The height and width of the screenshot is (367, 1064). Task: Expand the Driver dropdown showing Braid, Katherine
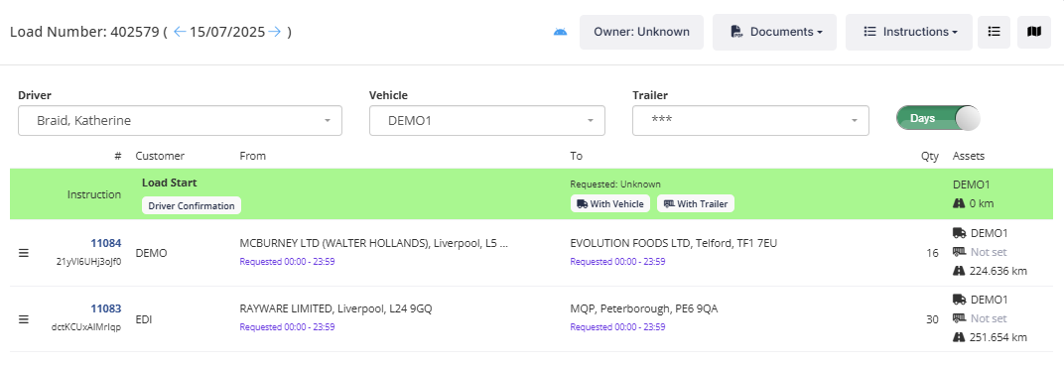[180, 121]
